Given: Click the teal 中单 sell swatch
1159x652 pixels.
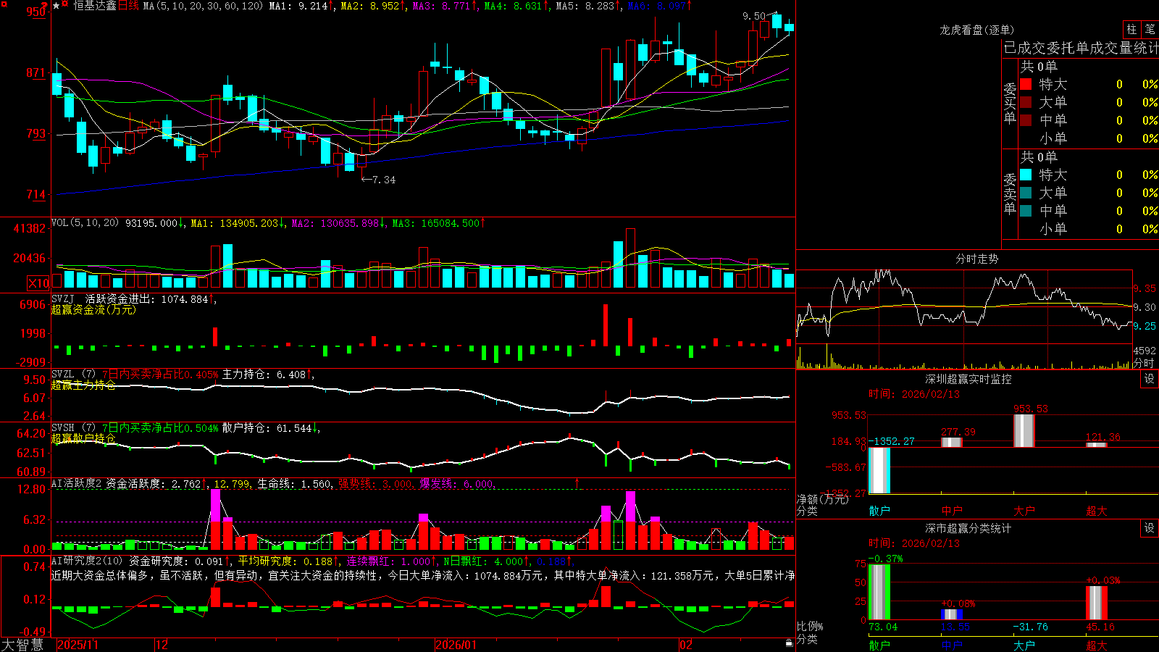Looking at the screenshot, I should (1026, 210).
